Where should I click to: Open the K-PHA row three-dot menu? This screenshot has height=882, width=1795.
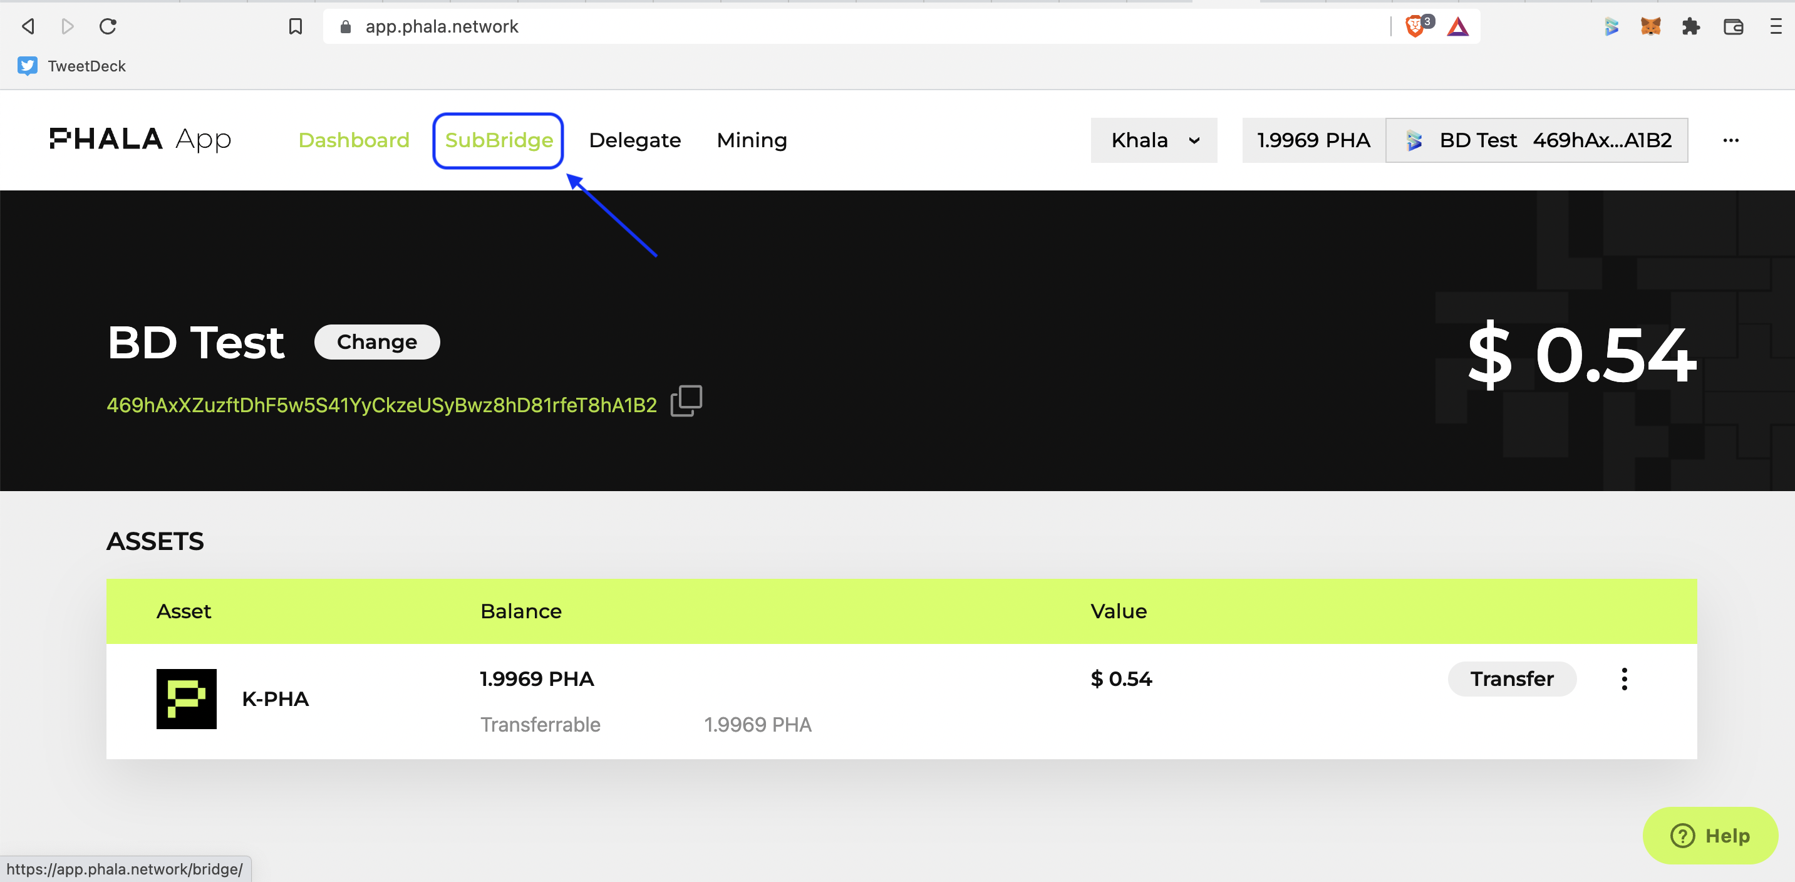1624,678
